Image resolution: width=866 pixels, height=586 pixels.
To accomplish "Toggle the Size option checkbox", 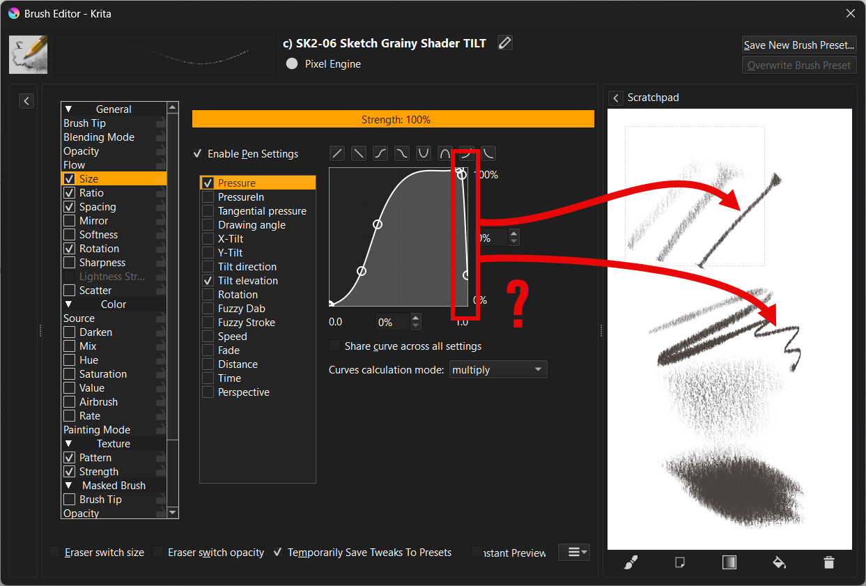I will 69,179.
